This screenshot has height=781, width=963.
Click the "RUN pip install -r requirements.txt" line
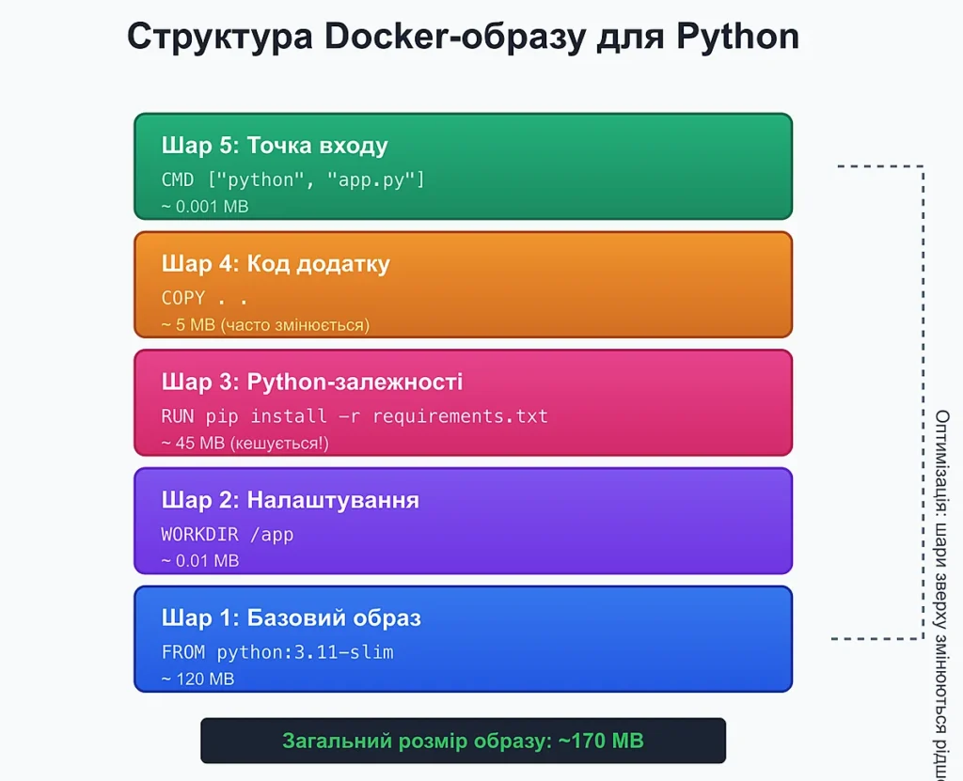(354, 415)
